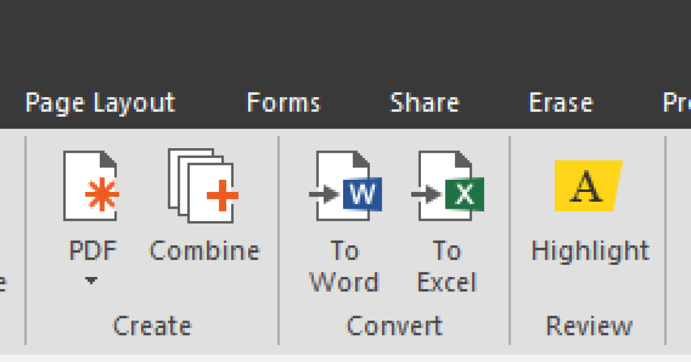
Task: Open the PDF creation dropdown arrow
Action: [92, 282]
